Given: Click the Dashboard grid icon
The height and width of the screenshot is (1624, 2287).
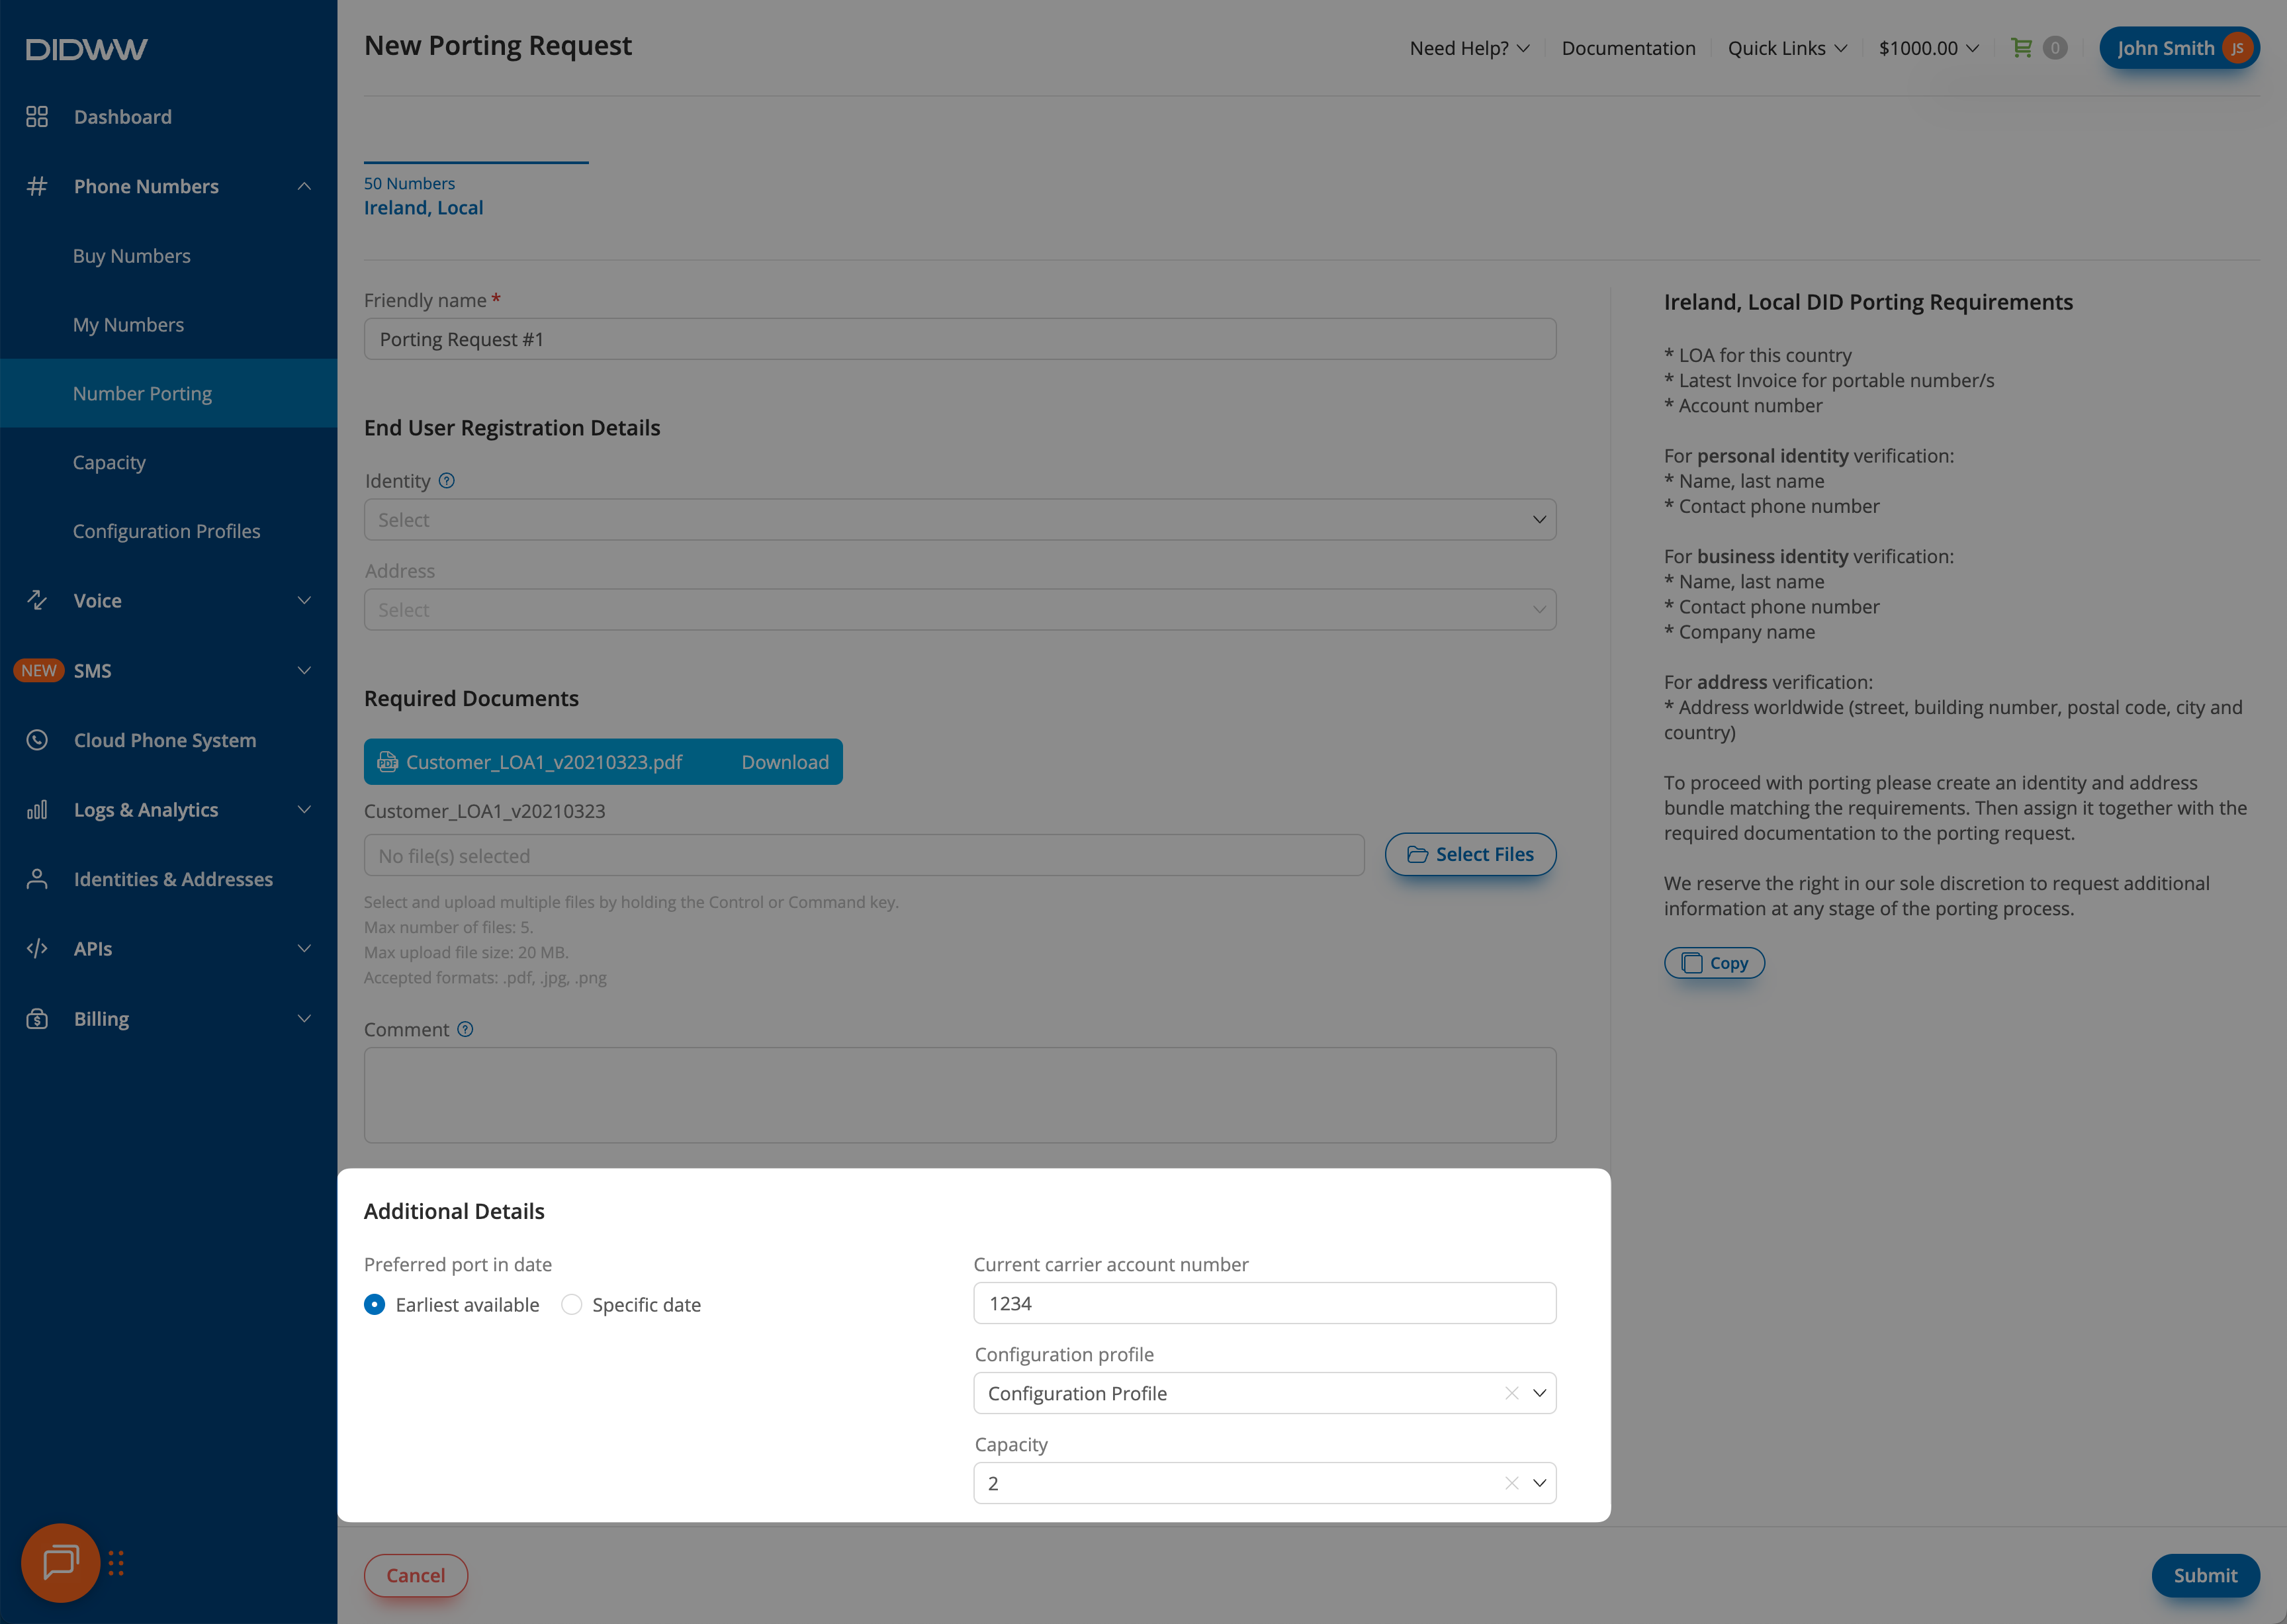Looking at the screenshot, I should click(37, 117).
